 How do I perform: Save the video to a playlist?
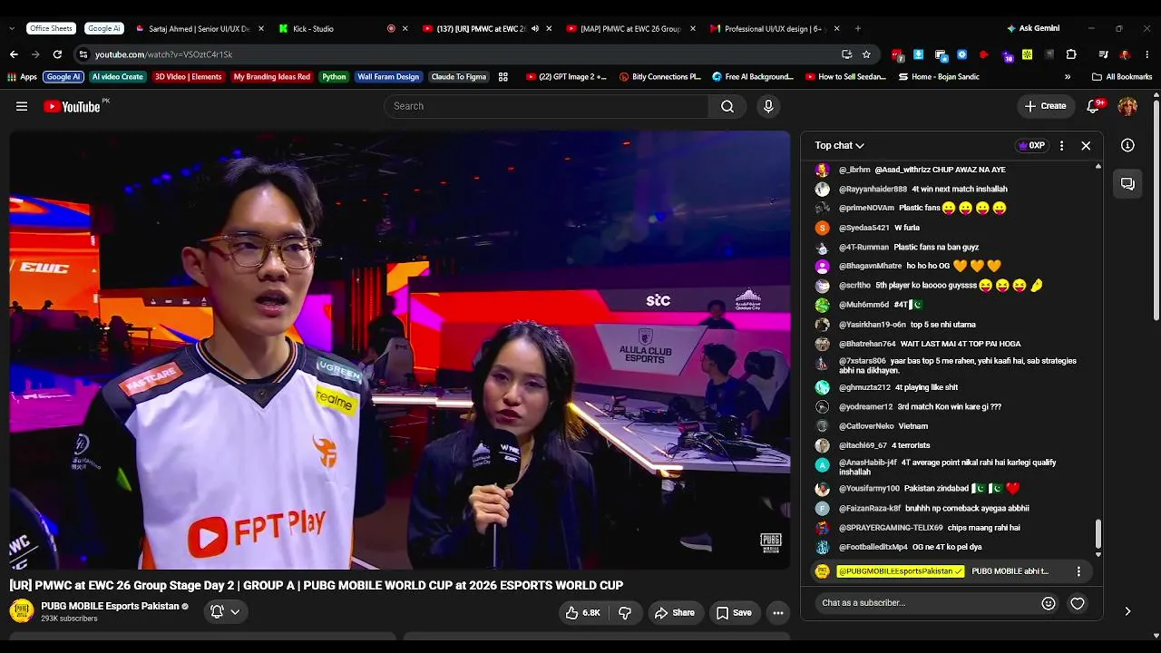pyautogui.click(x=734, y=613)
